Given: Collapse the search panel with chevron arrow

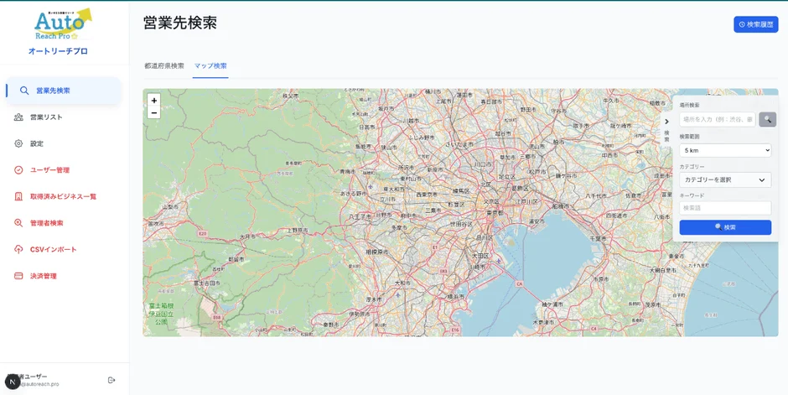Looking at the screenshot, I should pos(666,122).
